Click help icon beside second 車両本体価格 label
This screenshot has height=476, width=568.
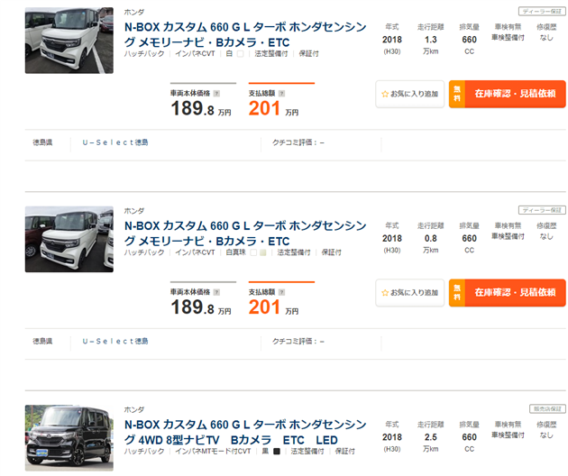click(216, 291)
